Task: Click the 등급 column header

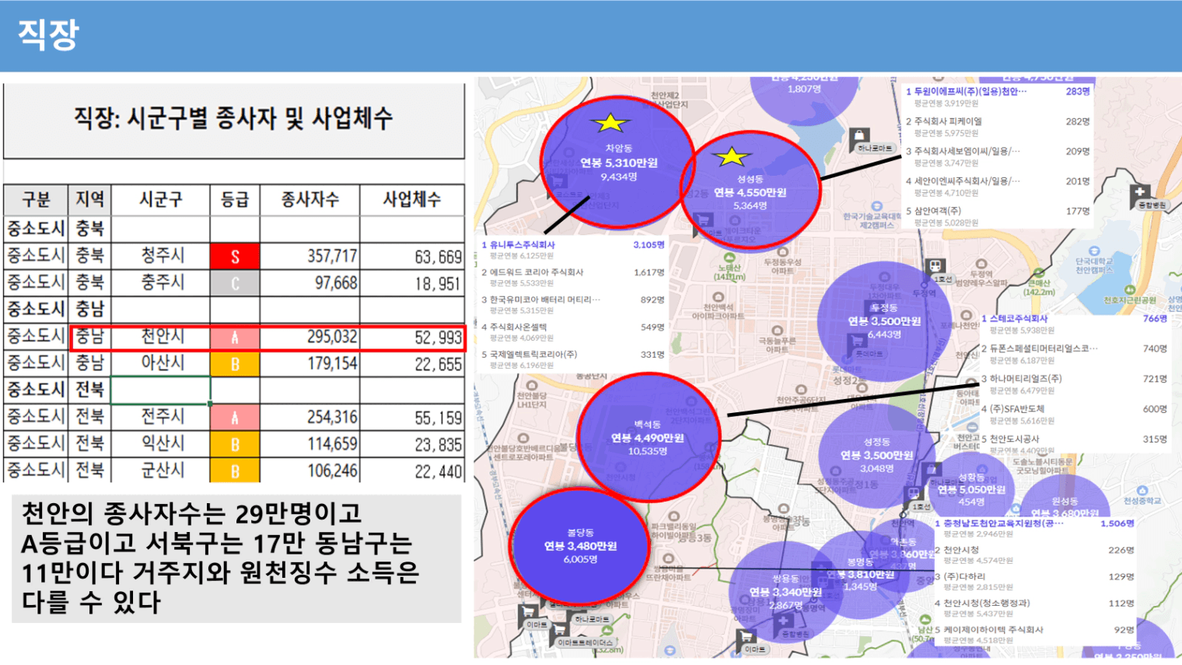Action: tap(235, 199)
